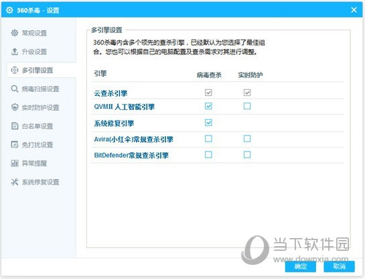The image size is (365, 279).
Task: Click the 云查杀引擎 link
Action: pos(111,93)
